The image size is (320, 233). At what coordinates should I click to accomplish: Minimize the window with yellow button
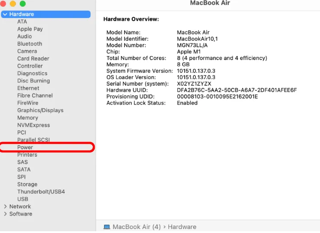coord(13,4)
